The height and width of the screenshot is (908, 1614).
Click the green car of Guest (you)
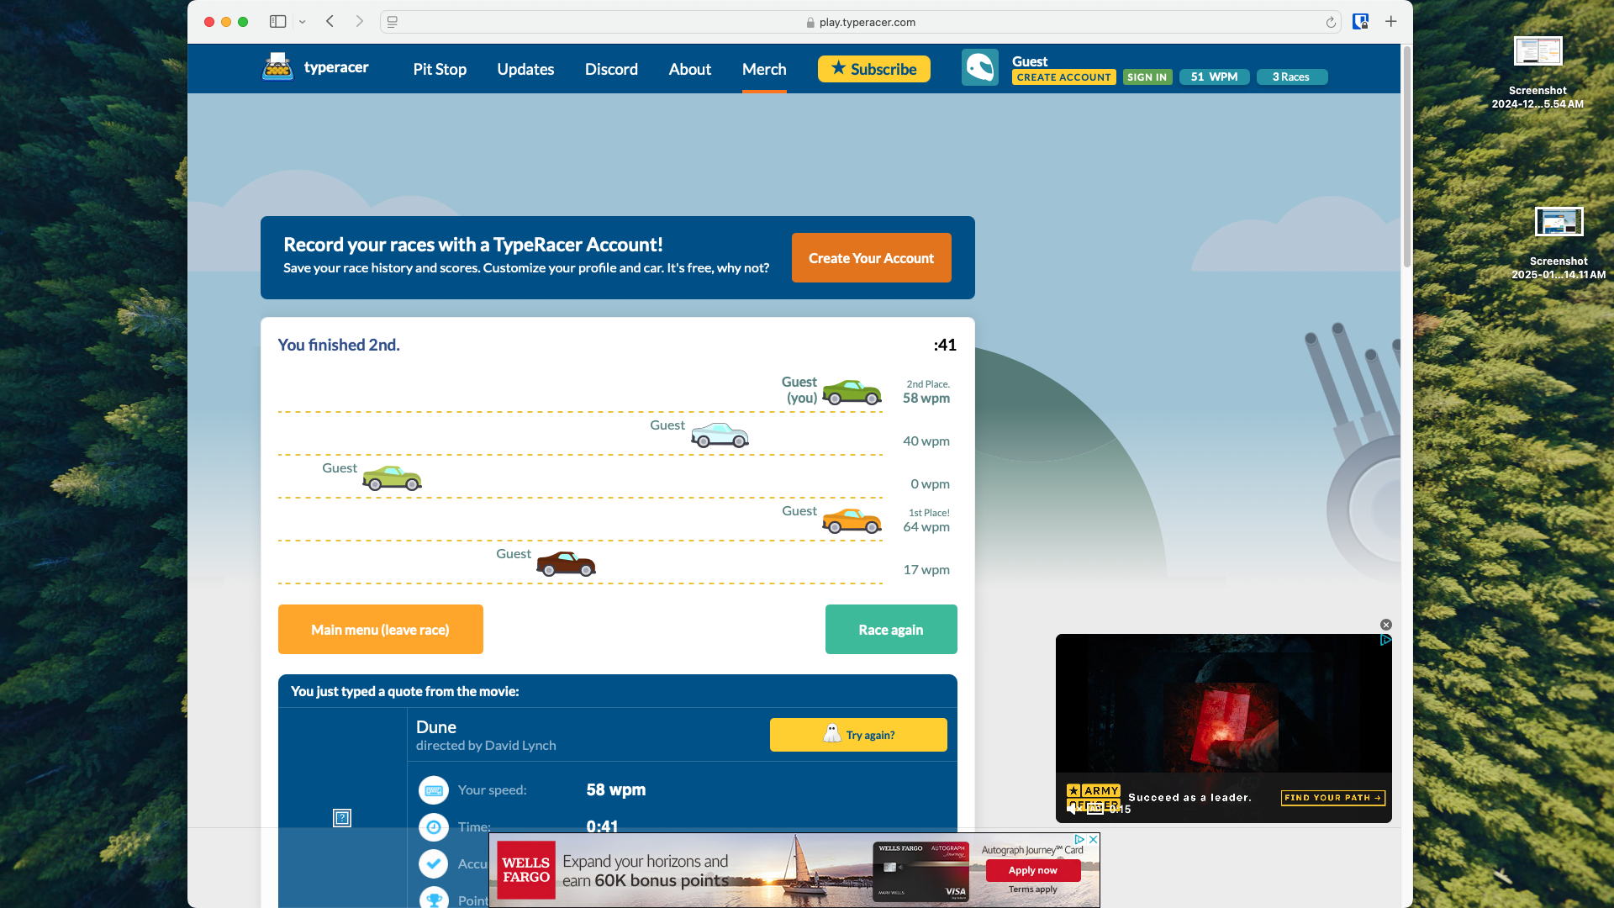tap(852, 392)
